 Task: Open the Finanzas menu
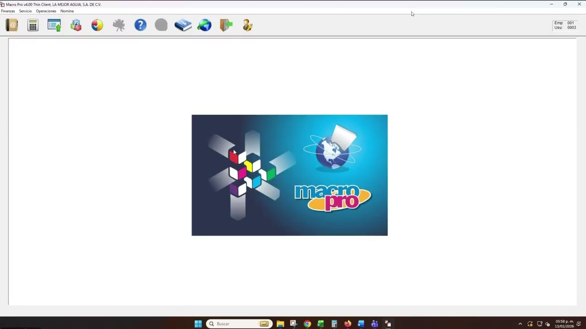[8, 11]
